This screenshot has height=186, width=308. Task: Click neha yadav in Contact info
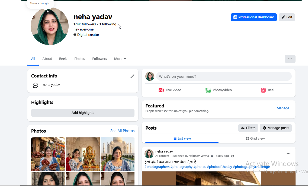(51, 85)
